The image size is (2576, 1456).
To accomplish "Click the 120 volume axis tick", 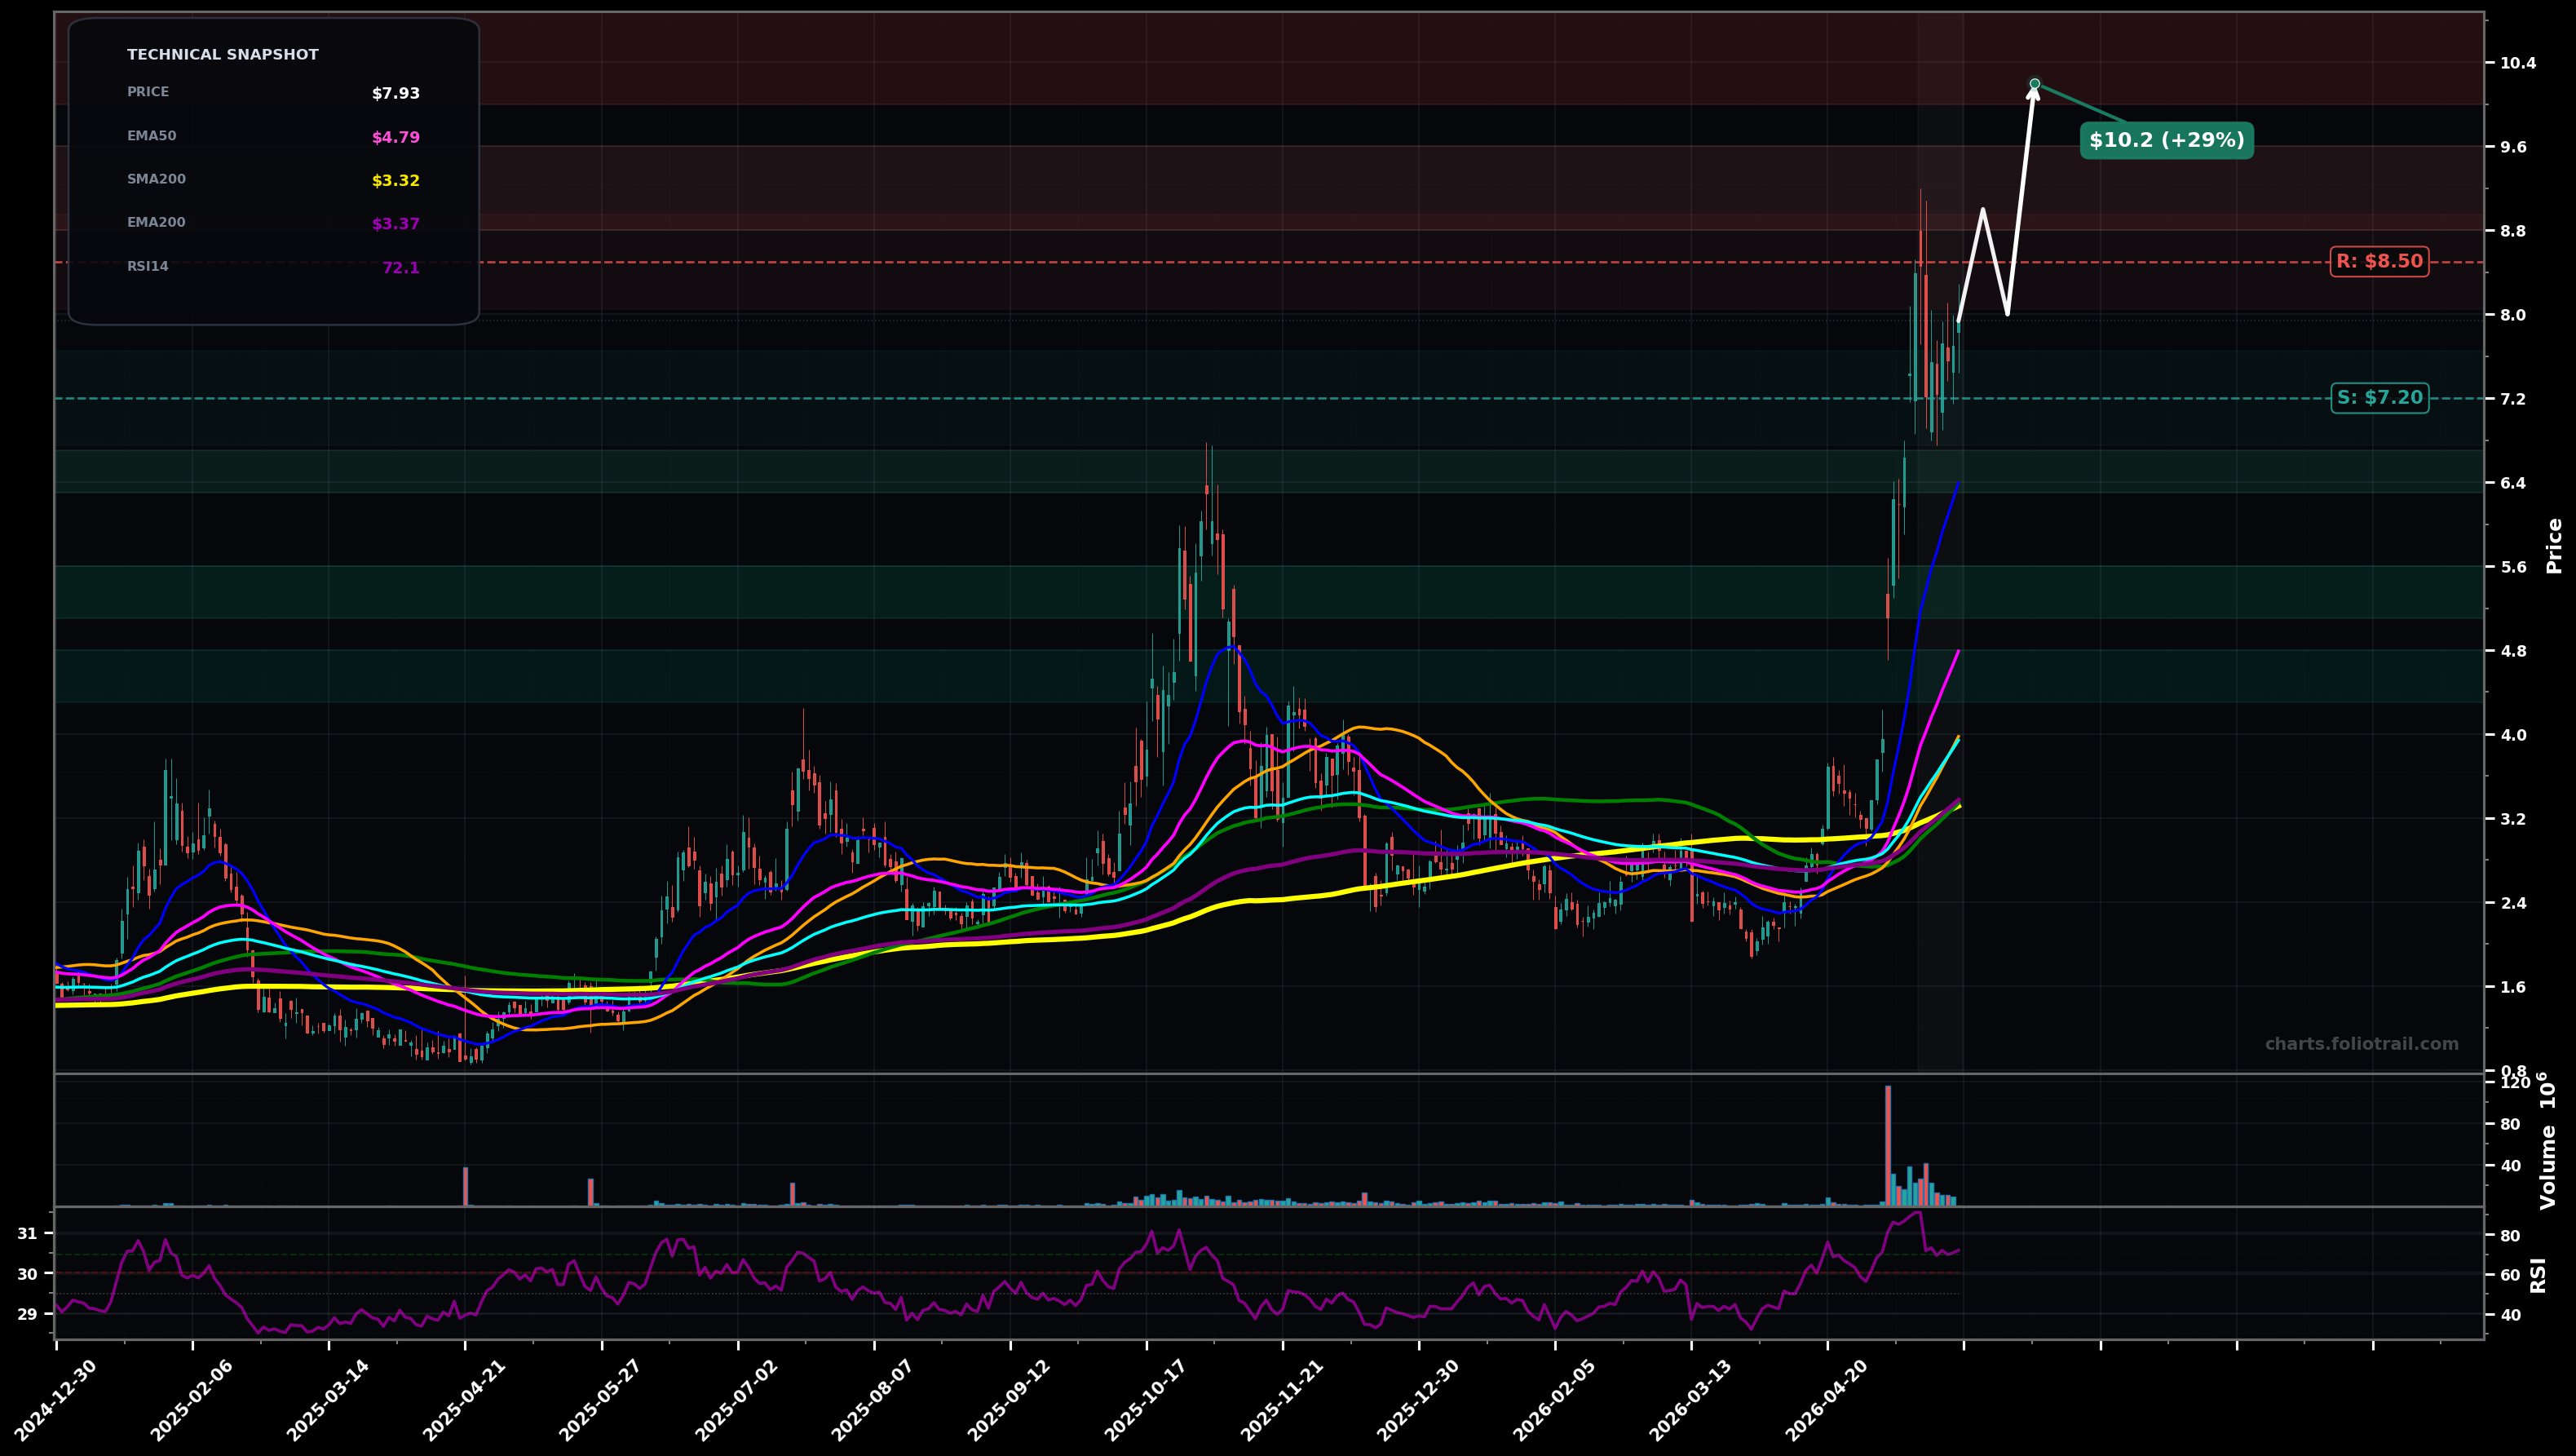I will coord(2515,1083).
